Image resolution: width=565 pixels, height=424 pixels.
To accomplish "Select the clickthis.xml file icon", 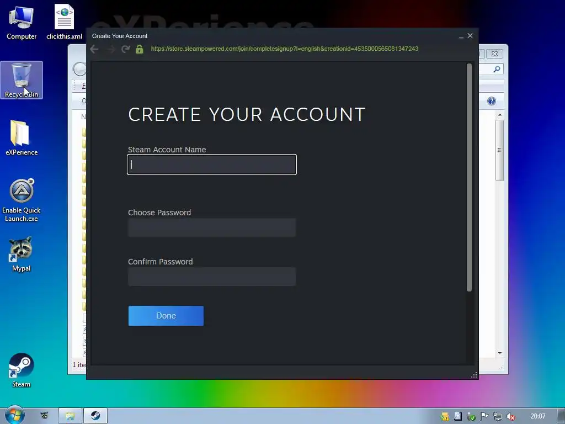I will (64, 22).
